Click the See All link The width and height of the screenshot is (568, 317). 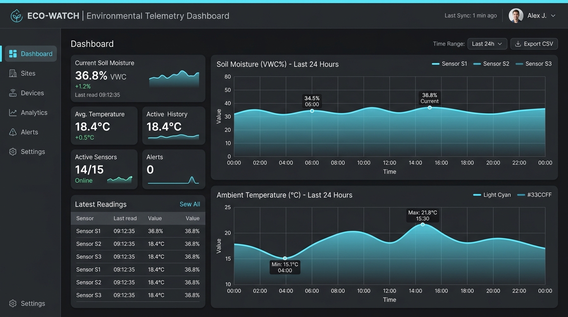point(190,204)
